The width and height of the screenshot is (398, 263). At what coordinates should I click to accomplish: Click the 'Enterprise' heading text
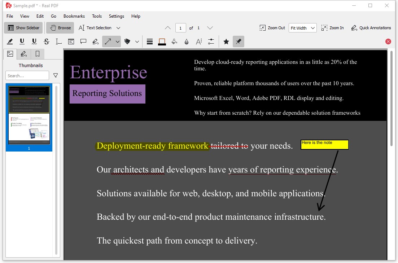(x=108, y=73)
